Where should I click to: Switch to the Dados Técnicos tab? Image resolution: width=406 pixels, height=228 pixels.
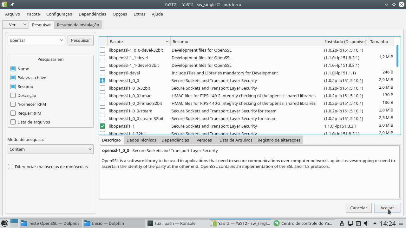coord(141,140)
